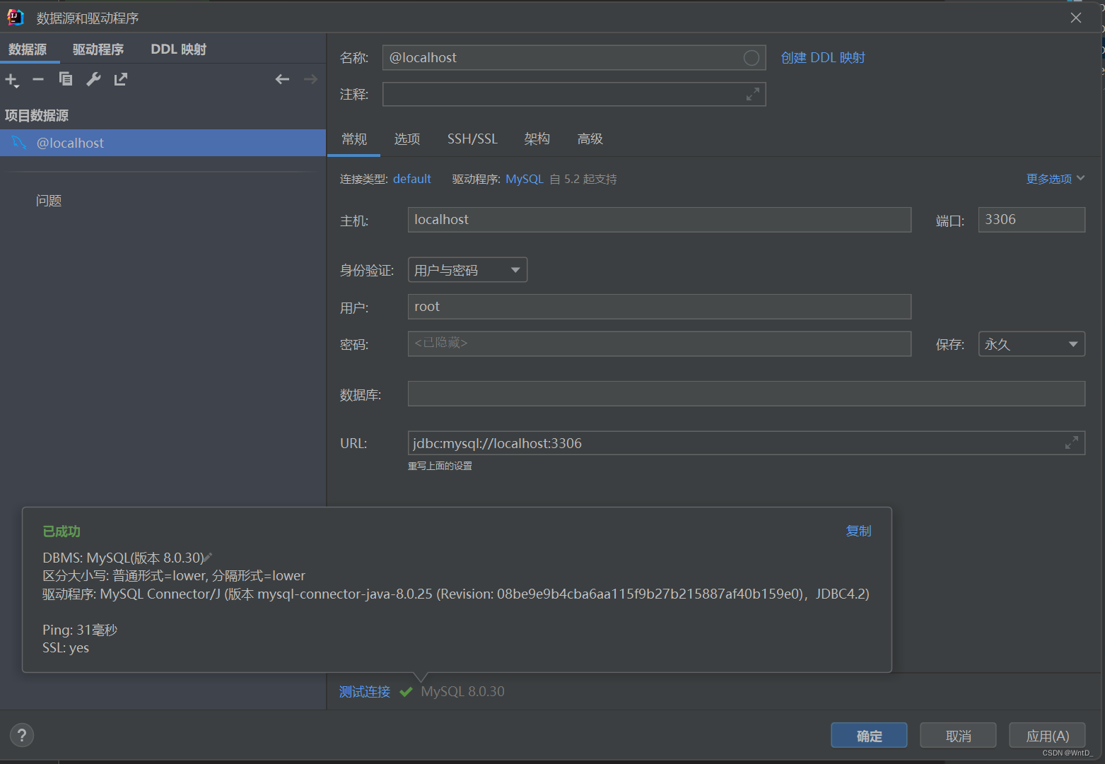Open the 架构 tab
Screen dimensions: 1105x764
(x=537, y=139)
